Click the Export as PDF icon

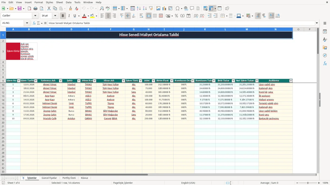pos(29,8)
